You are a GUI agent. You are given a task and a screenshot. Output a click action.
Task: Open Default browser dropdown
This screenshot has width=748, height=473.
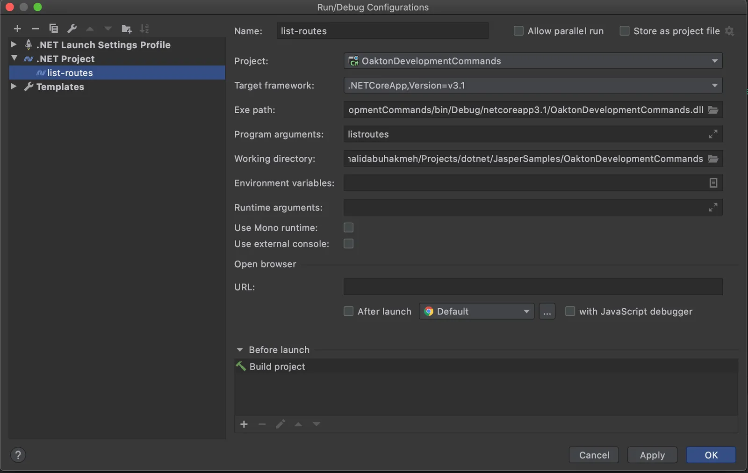point(477,311)
